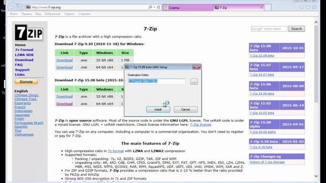Open the 7-Zip 15.08 beta news link
This screenshot has height=183, width=326.
coord(262,55)
